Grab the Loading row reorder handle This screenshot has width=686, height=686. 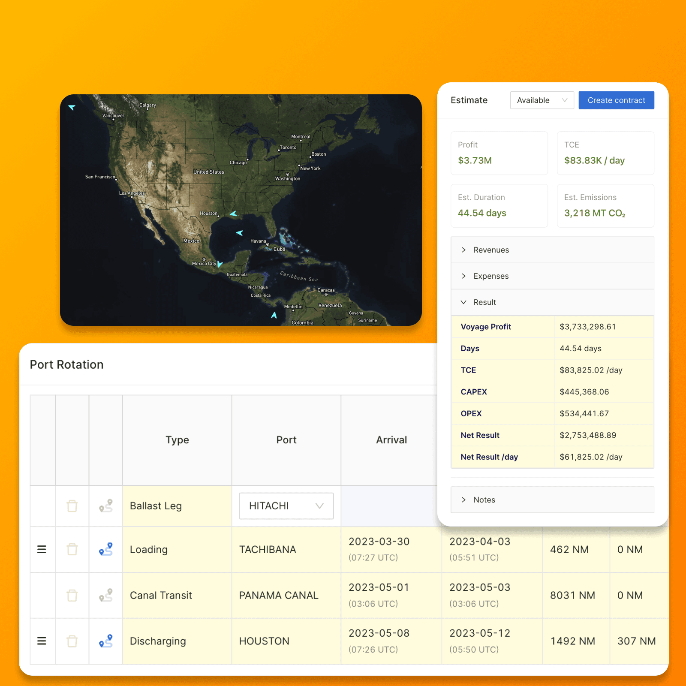tap(42, 549)
